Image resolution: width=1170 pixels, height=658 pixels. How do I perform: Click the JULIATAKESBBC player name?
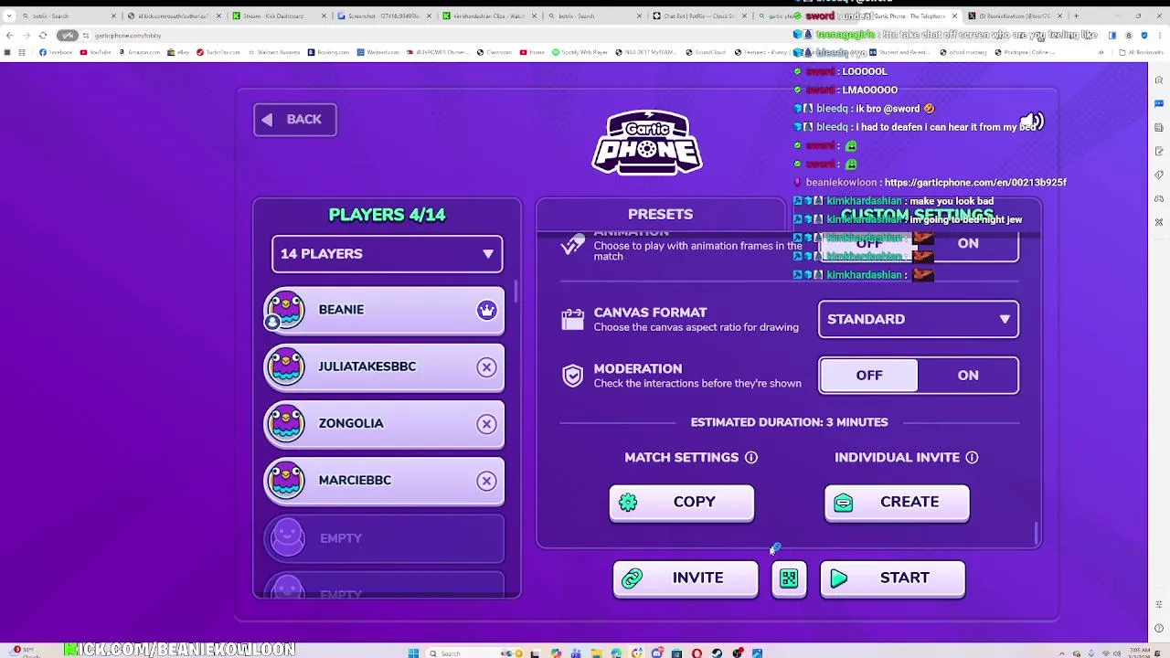click(x=367, y=366)
